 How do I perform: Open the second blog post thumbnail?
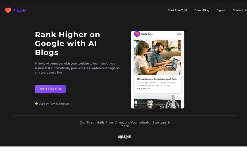point(157,102)
